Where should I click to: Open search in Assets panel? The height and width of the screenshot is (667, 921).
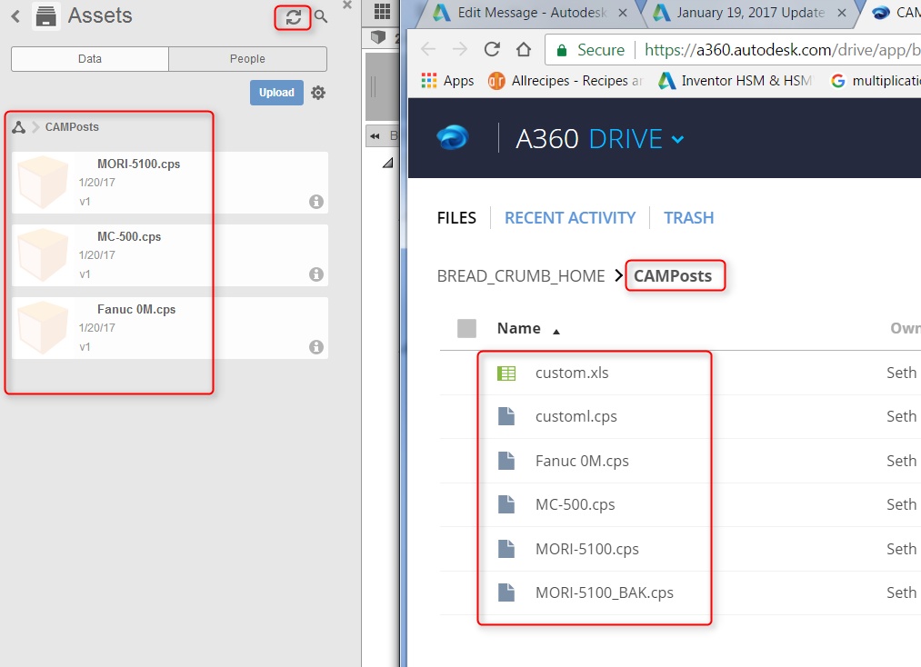321,15
